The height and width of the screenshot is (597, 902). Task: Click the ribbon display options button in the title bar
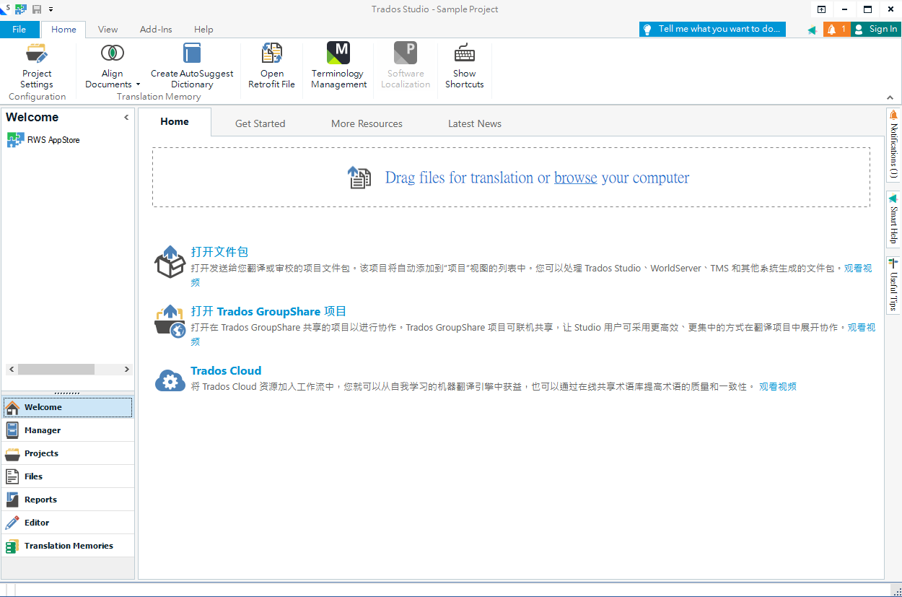[821, 9]
